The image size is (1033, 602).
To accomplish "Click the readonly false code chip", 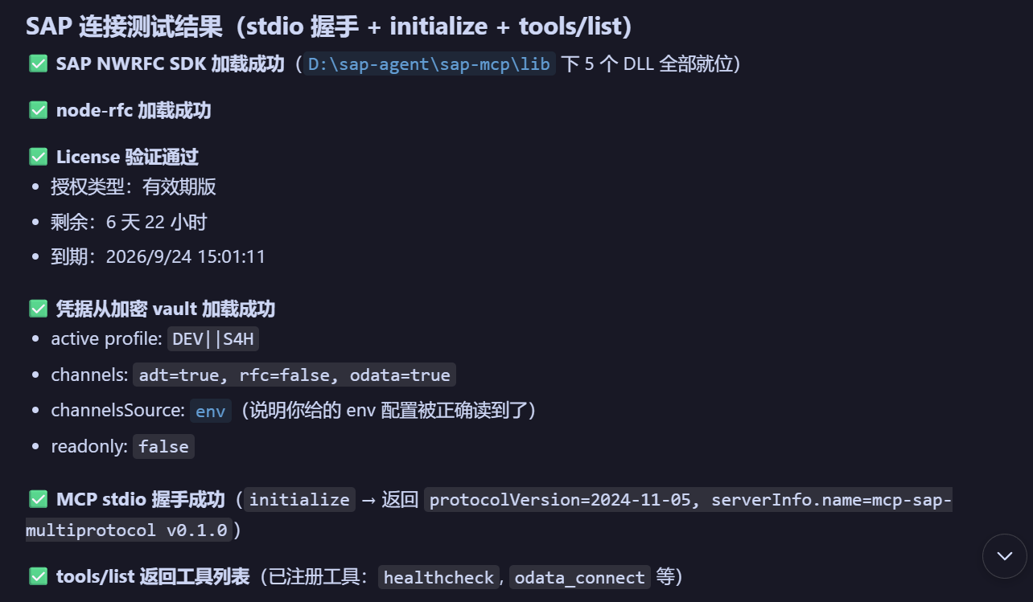I will [x=163, y=447].
